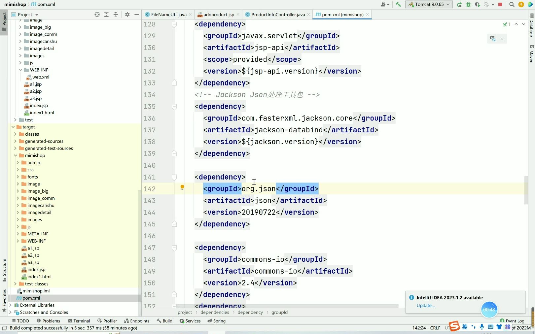Expand all in Project panel

[x=106, y=15]
